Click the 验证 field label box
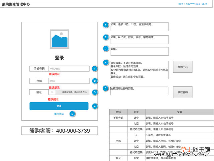The width and height of the screenshot is (214, 161). click(x=39, y=92)
